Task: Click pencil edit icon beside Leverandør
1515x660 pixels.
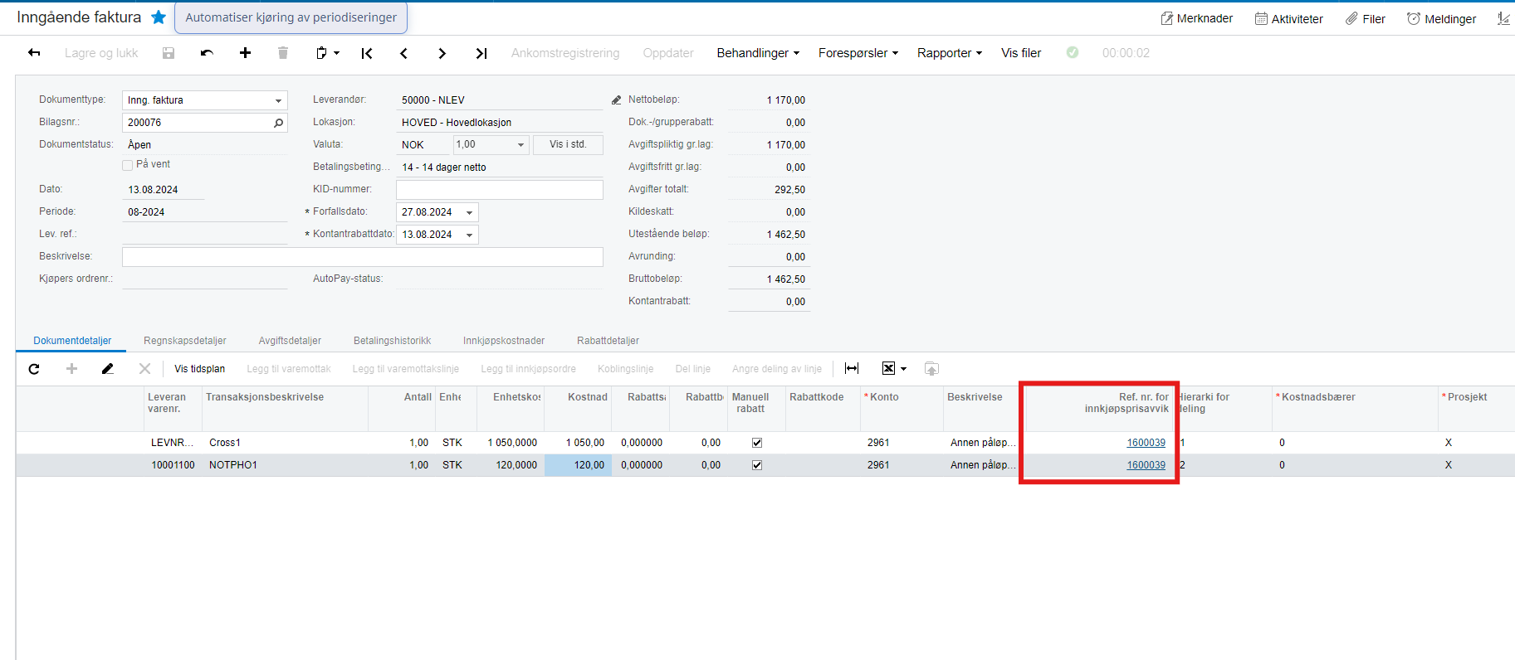Action: pos(616,100)
